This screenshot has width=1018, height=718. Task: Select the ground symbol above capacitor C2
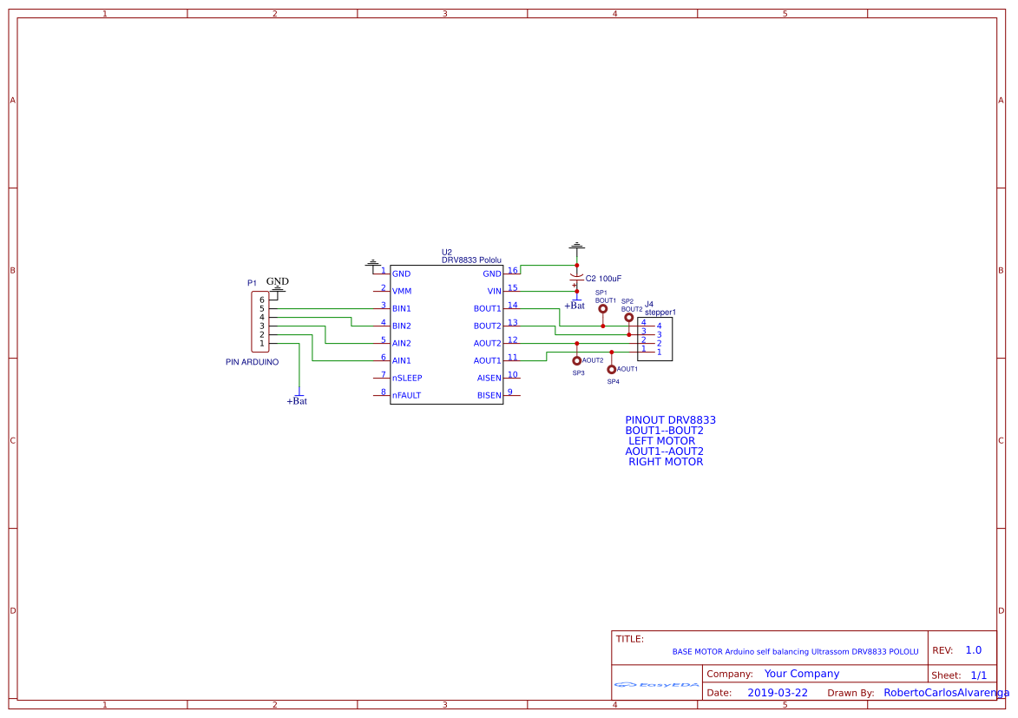pos(575,247)
